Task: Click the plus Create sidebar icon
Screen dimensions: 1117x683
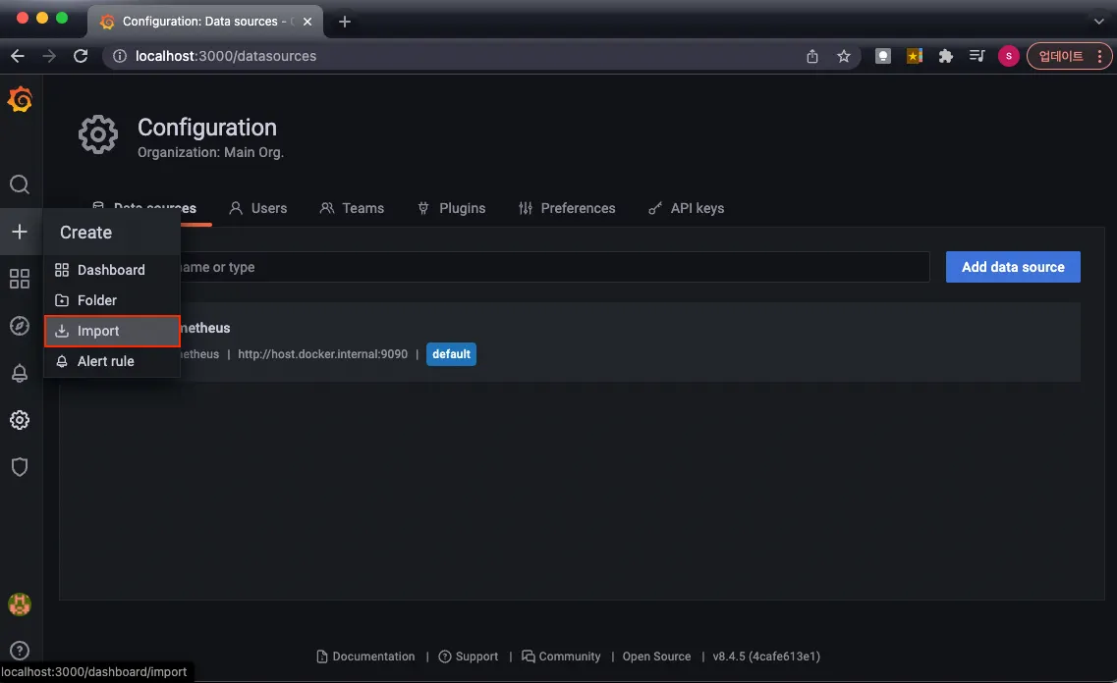Action: tap(20, 232)
